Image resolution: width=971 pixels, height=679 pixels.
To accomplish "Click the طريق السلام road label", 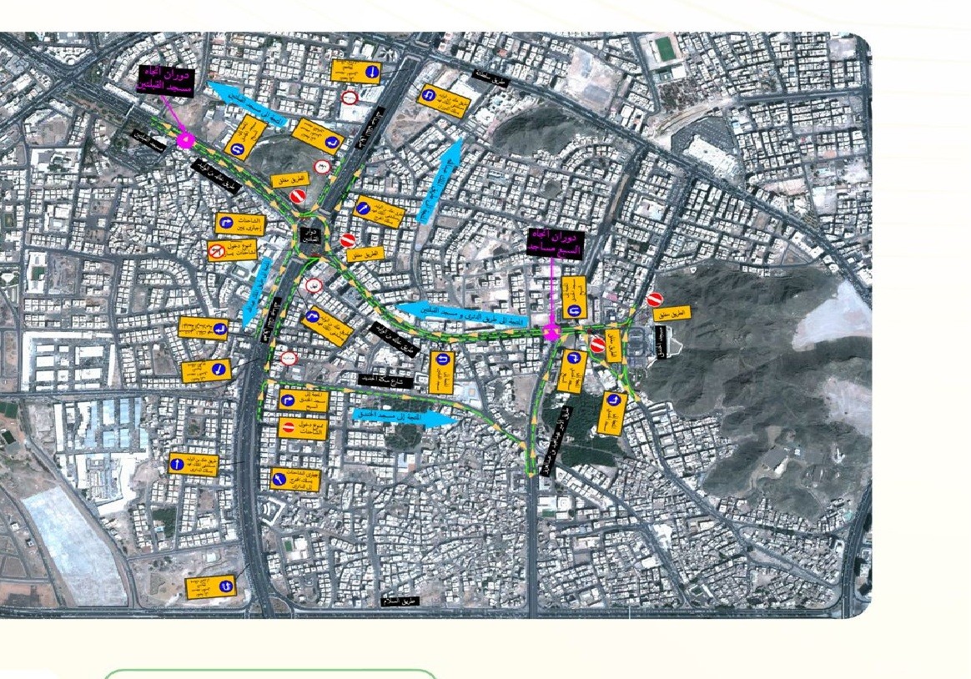I will click(x=398, y=600).
